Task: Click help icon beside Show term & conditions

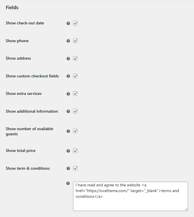Action: coord(68,169)
